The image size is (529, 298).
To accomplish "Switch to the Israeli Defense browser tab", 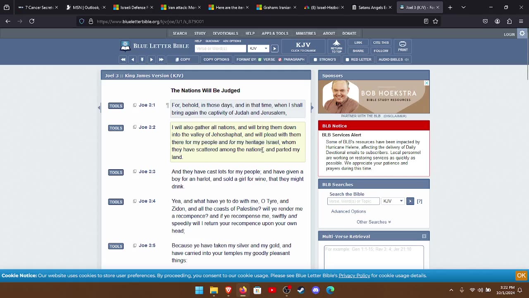I will 133,7.
